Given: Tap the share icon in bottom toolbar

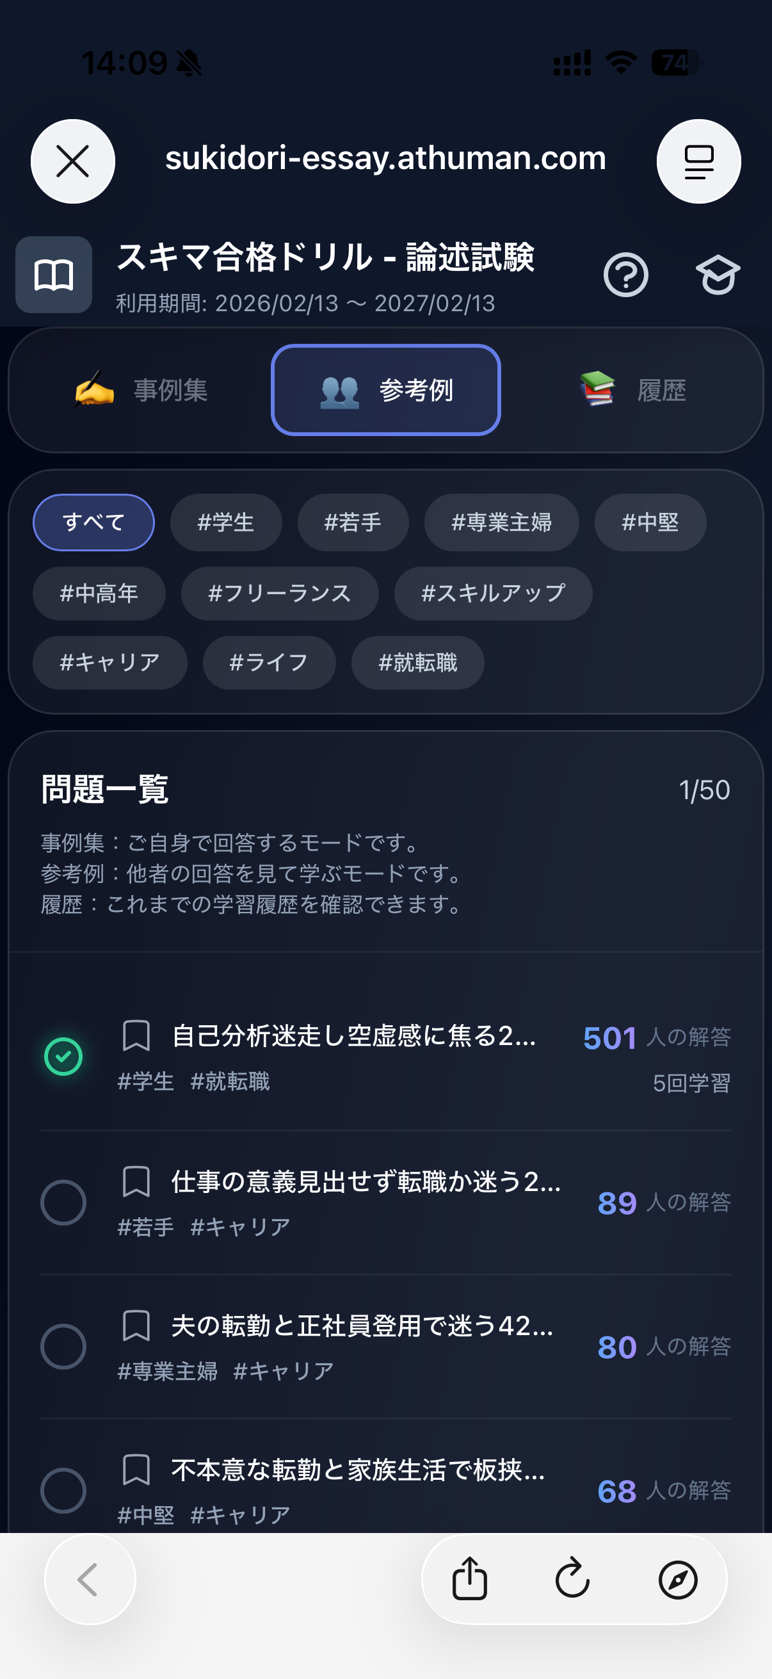Looking at the screenshot, I should (x=469, y=1578).
